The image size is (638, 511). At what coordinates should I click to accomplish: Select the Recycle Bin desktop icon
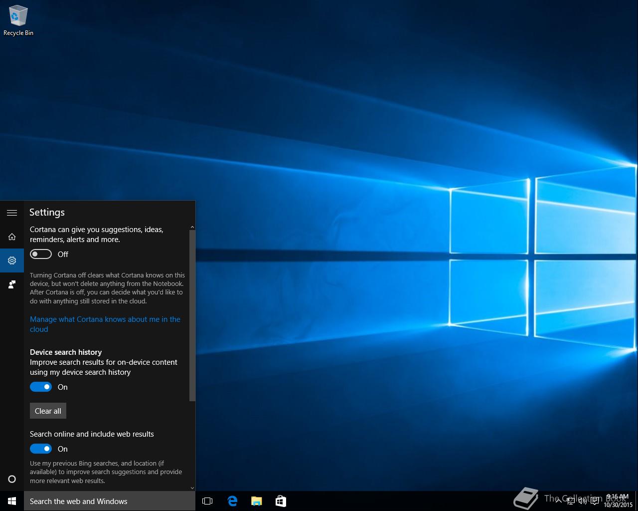coord(18,21)
